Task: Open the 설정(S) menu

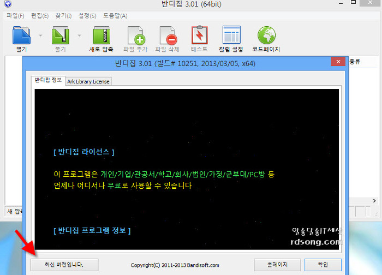Action: tap(87, 15)
